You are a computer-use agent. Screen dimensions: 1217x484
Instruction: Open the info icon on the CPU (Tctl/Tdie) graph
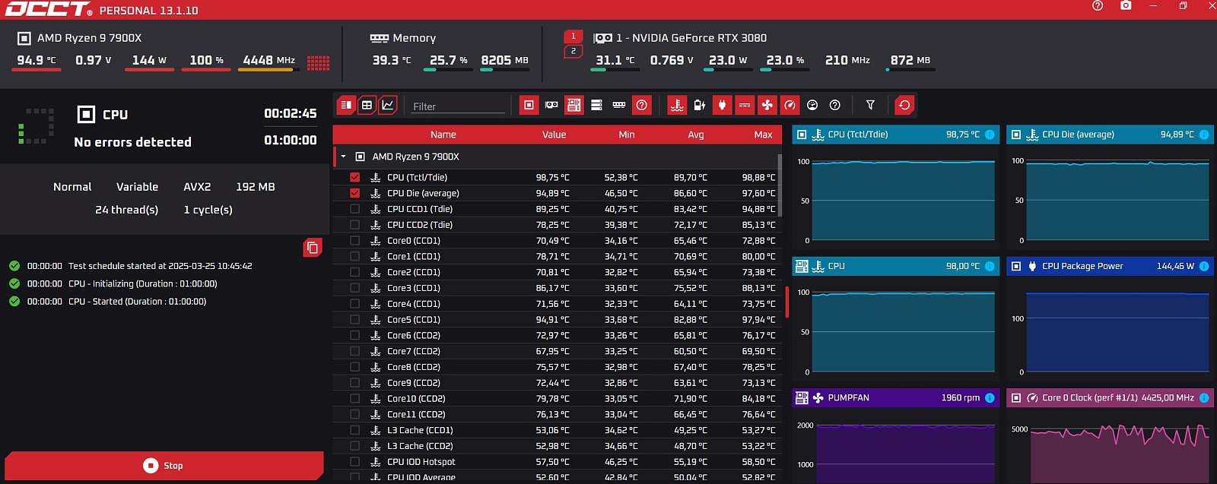pyautogui.click(x=990, y=134)
